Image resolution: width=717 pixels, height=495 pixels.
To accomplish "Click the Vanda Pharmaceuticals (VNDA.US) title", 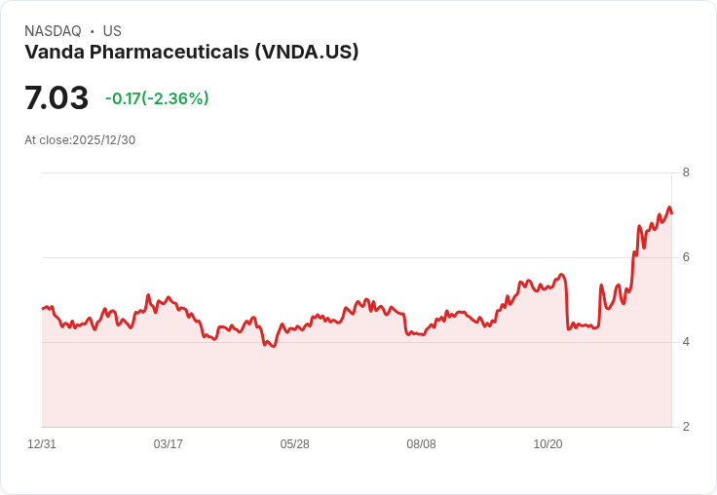I will click(x=192, y=52).
